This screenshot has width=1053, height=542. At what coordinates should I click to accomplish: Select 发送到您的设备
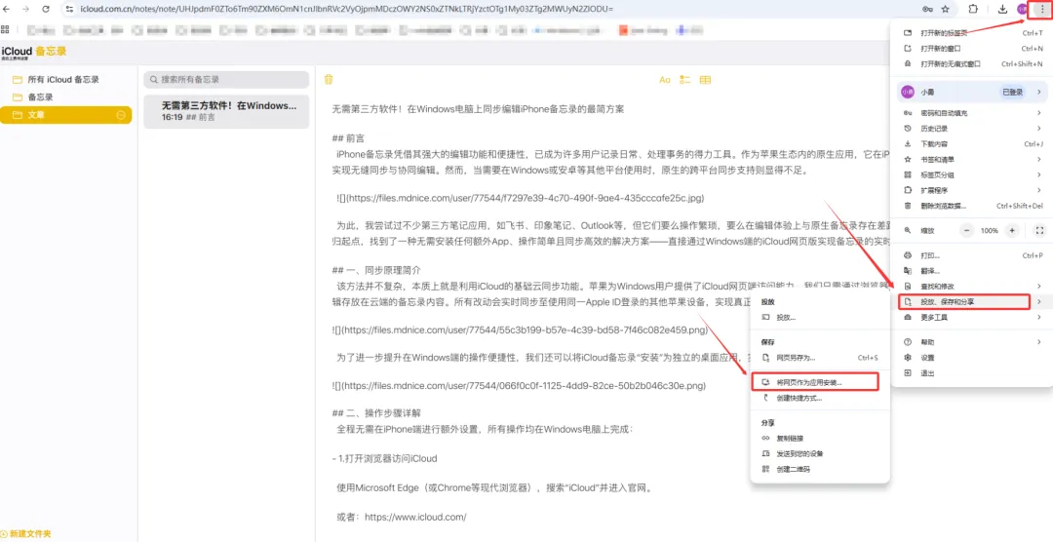819,454
